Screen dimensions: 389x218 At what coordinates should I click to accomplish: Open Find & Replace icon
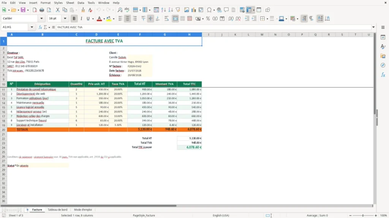pos(120,10)
